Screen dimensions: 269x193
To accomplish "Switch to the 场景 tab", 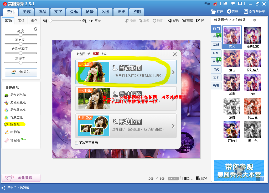I will pos(90,12).
